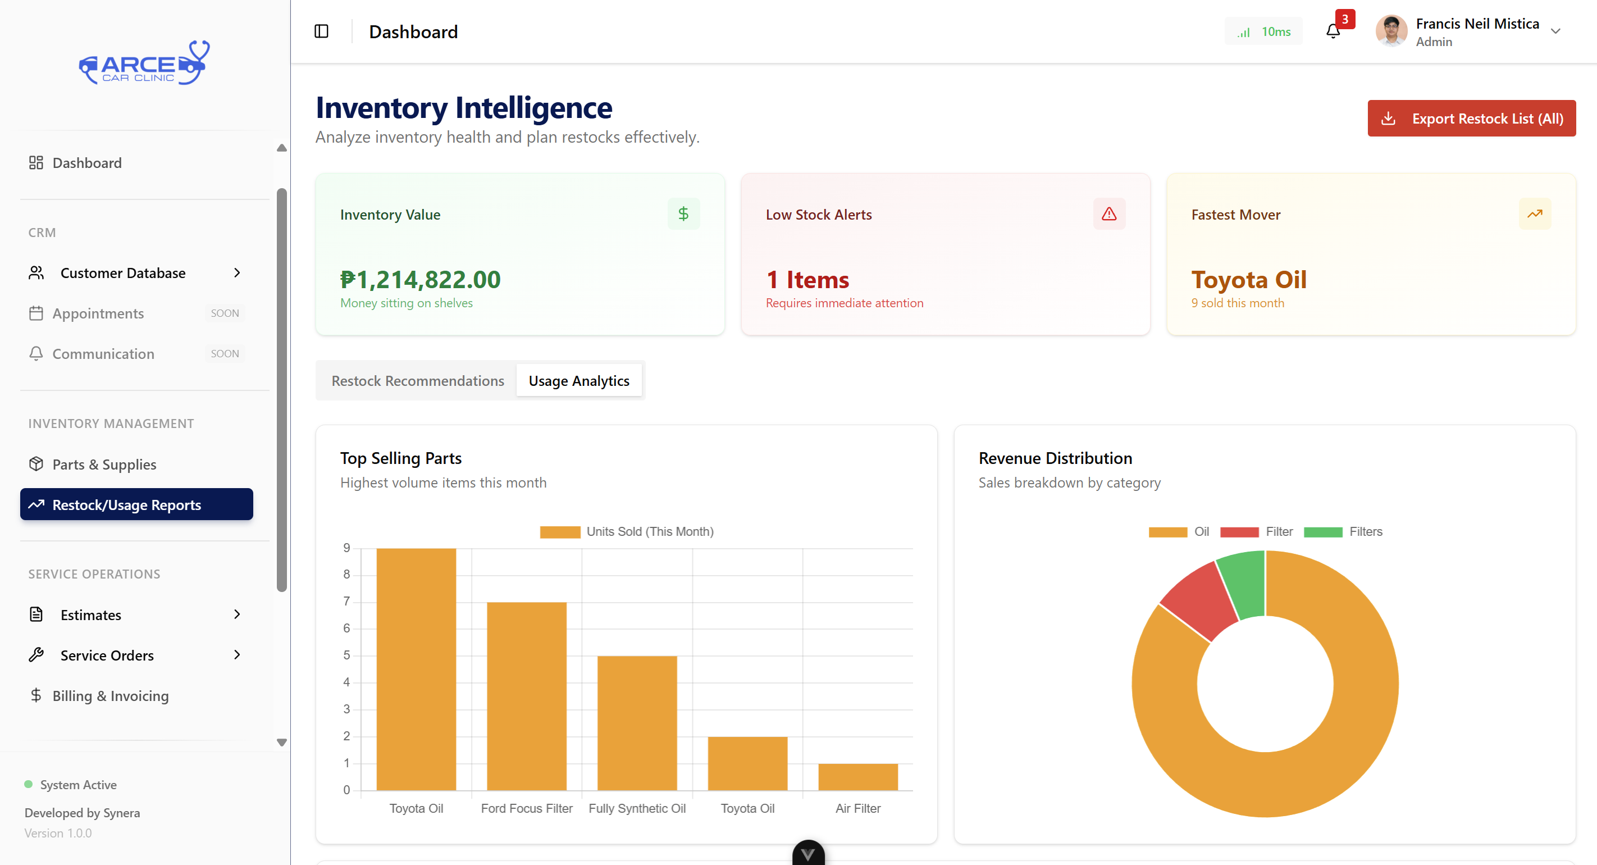Expand the Service Orders chevron
This screenshot has width=1597, height=865.
[237, 654]
